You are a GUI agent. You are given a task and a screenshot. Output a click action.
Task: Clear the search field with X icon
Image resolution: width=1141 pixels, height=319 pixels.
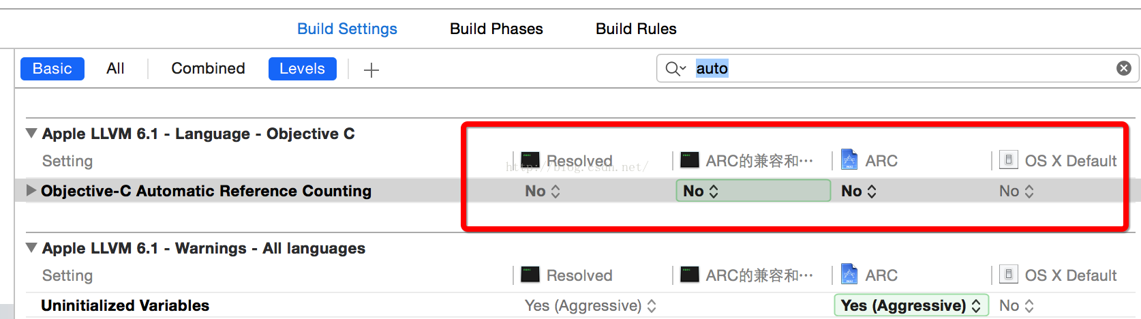1124,68
